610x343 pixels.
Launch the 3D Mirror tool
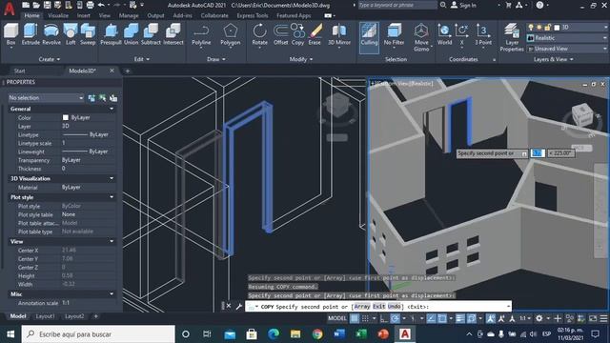[339, 34]
